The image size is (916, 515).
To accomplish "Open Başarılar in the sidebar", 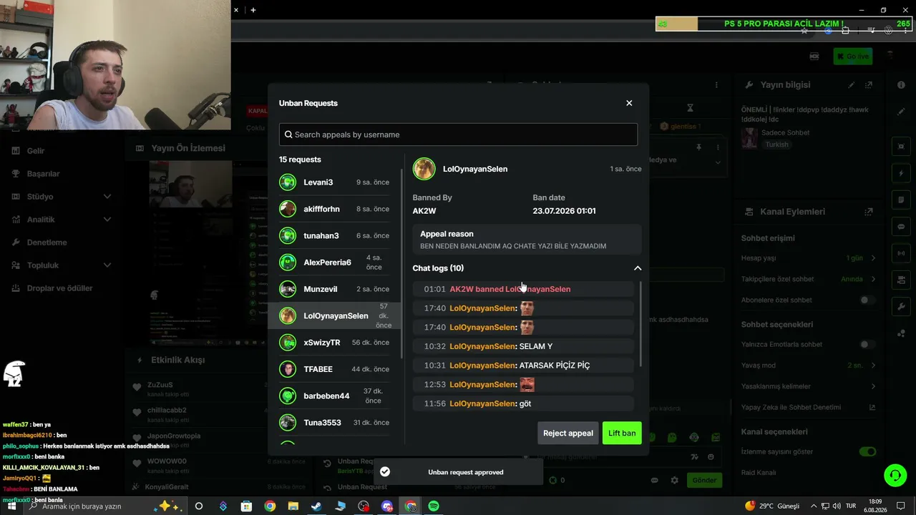I will (43, 174).
